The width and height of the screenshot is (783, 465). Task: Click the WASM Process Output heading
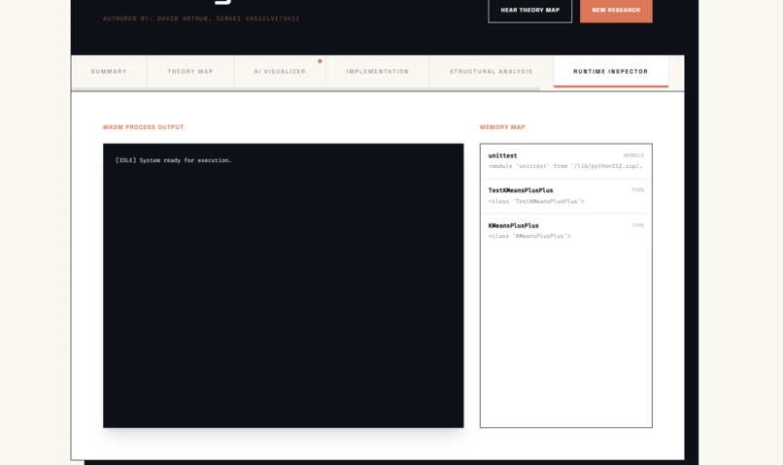(x=144, y=127)
